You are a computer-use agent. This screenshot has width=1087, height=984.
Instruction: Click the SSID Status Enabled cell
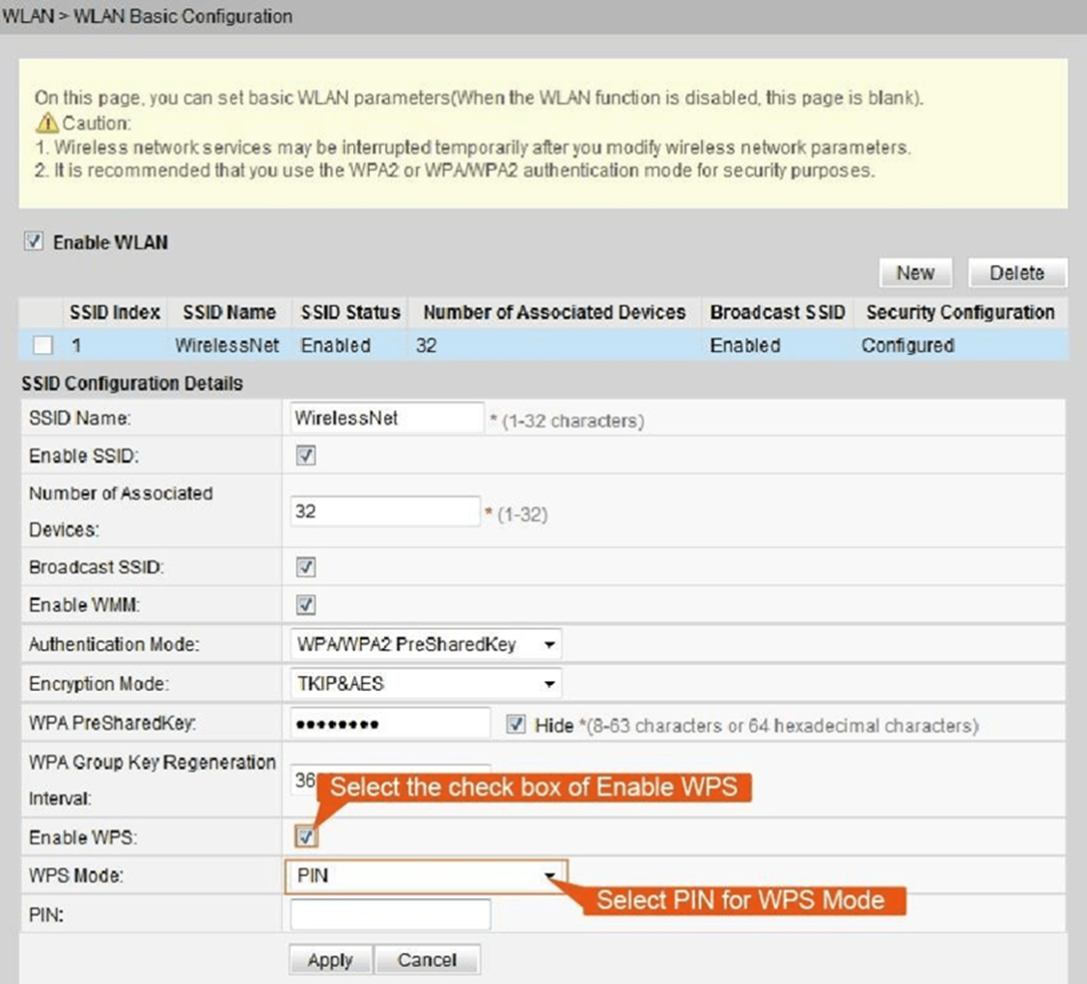tap(335, 345)
